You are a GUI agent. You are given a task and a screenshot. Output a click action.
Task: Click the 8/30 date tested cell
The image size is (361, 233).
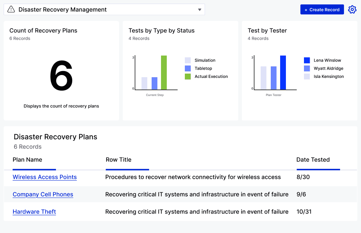(x=303, y=177)
